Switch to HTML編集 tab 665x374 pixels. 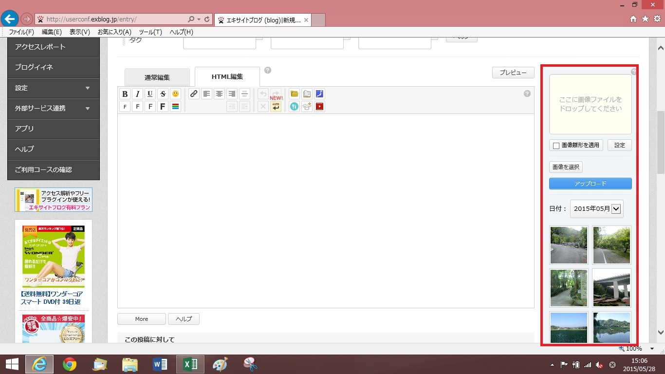(x=227, y=77)
